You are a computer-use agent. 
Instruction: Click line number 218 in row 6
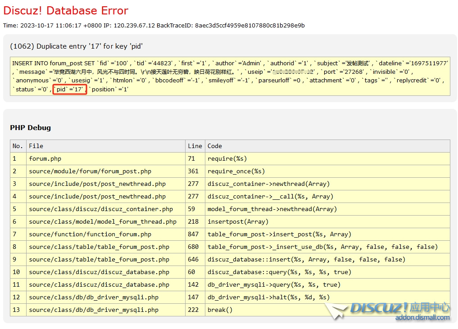193,221
